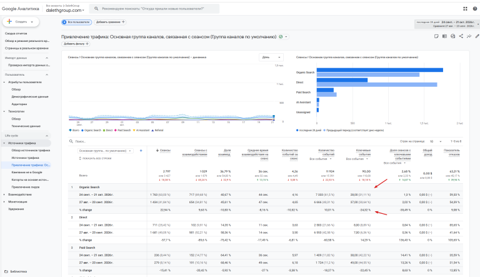
Task: Edit the report with the pencil icon
Action: click(x=477, y=36)
